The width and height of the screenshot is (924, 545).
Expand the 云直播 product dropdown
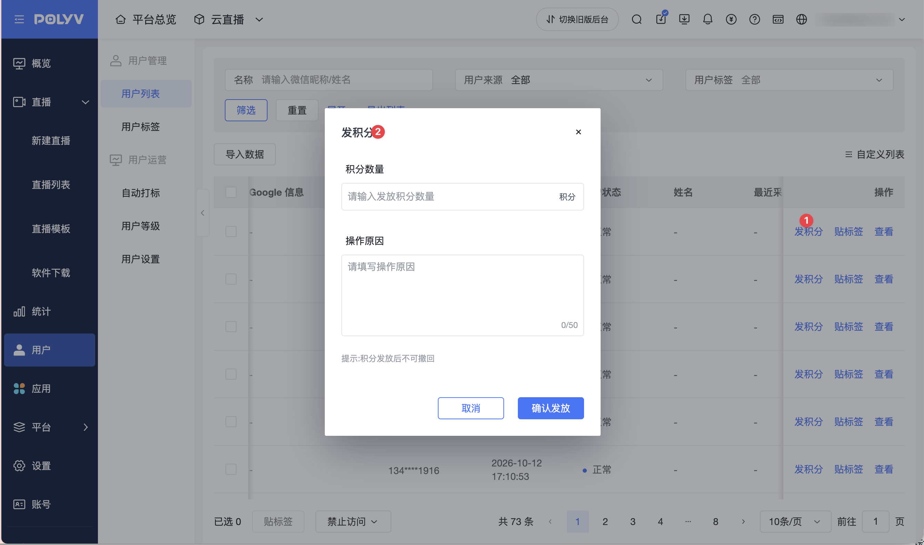[x=229, y=19]
